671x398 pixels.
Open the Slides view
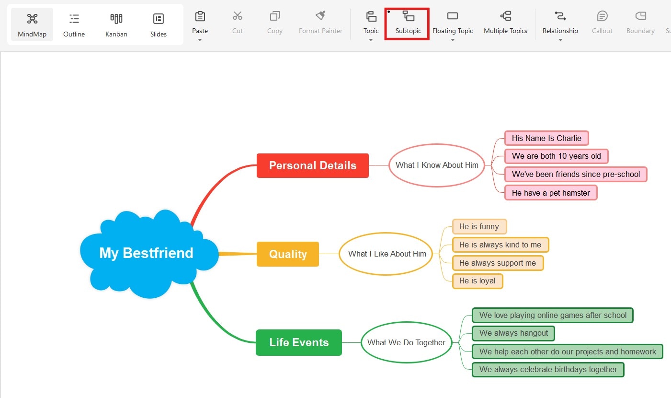[158, 23]
